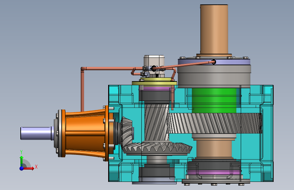Select the lavender top cover ring
Image resolution: width=294 pixels, height=190 pixels.
coord(214,62)
